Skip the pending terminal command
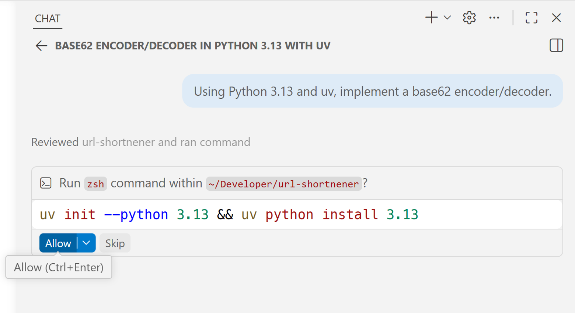Viewport: 575px width, 313px height. pyautogui.click(x=115, y=243)
